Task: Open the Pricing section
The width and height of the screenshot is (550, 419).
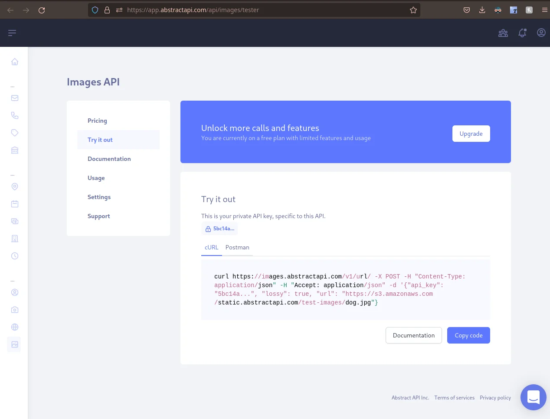Action: (97, 121)
